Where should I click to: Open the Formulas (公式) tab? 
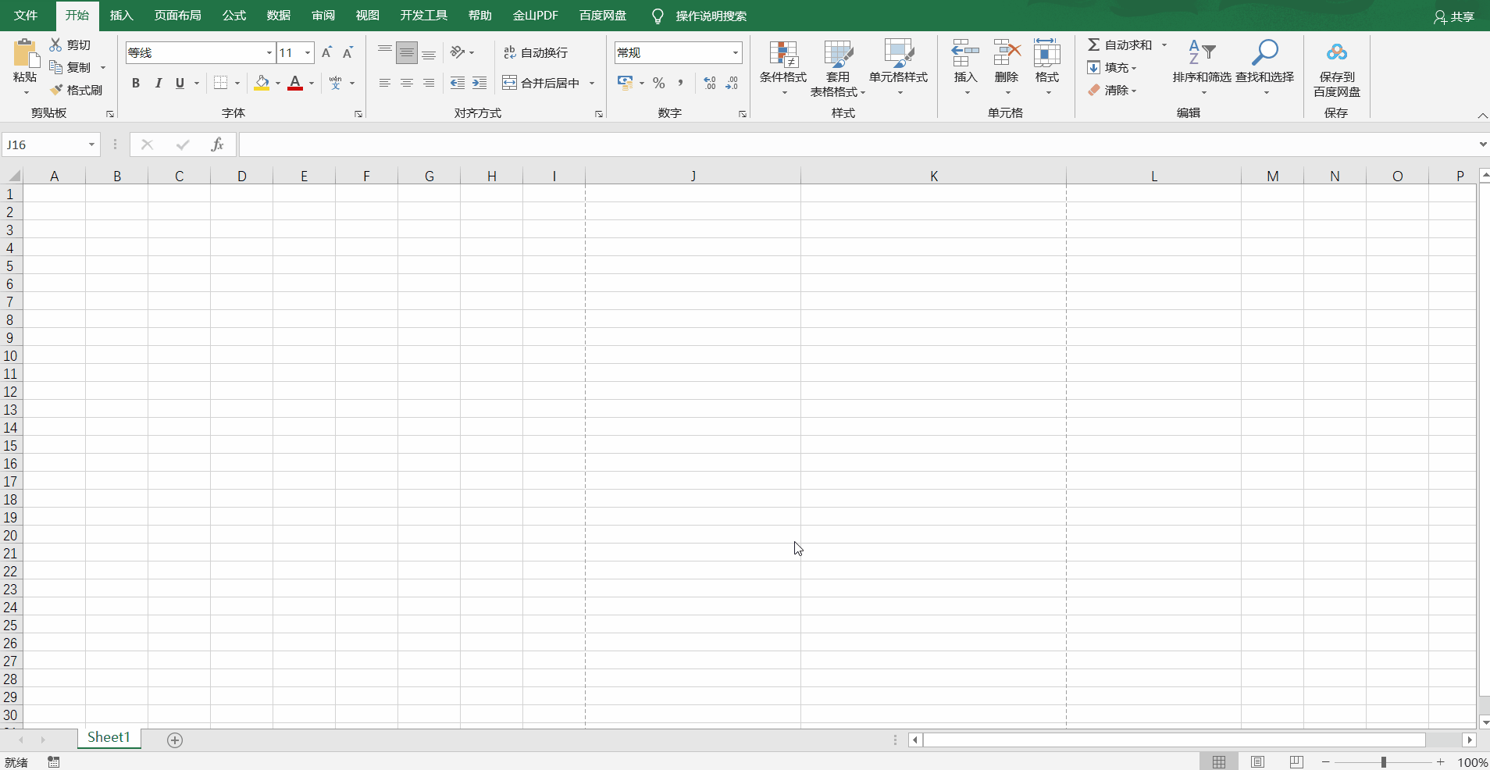[234, 16]
